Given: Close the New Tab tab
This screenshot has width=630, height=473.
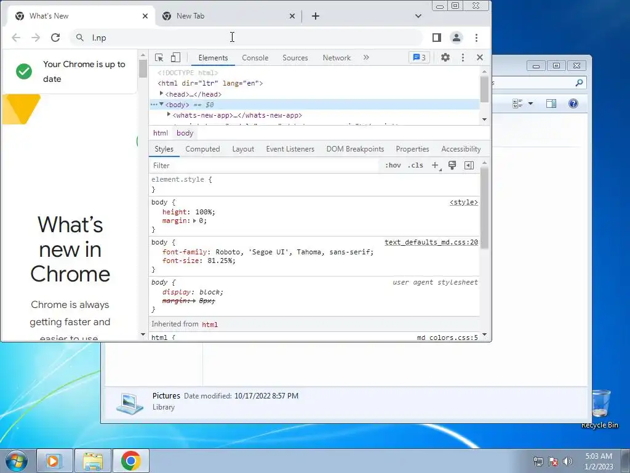Looking at the screenshot, I should 292,16.
